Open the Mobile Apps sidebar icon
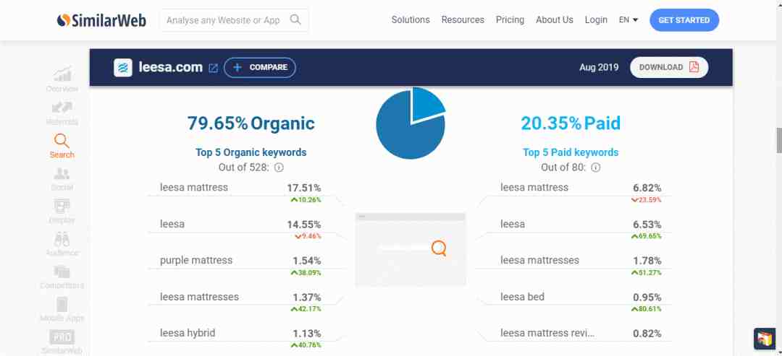The width and height of the screenshot is (782, 356). pos(62,304)
